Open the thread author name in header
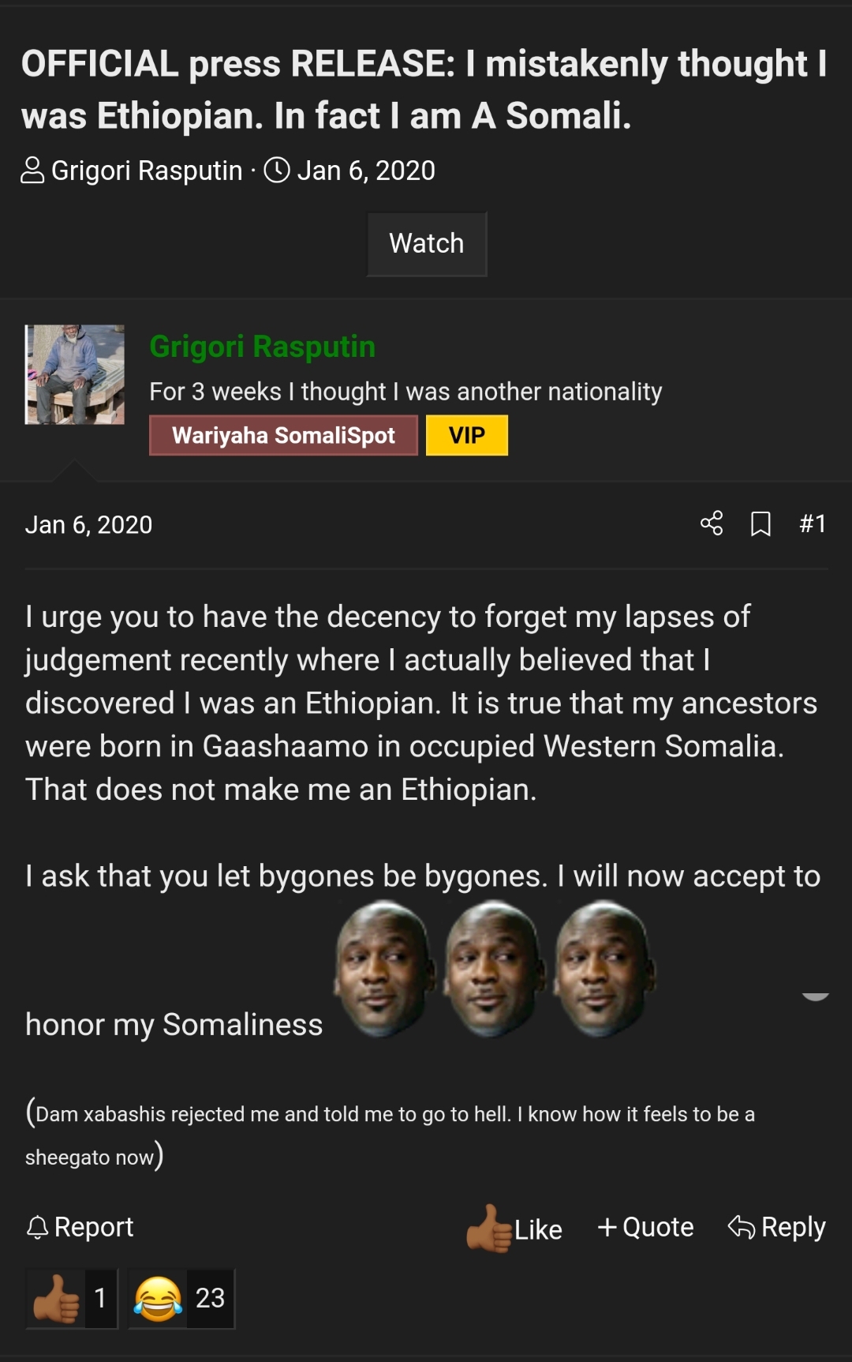The height and width of the screenshot is (1362, 852). [147, 171]
